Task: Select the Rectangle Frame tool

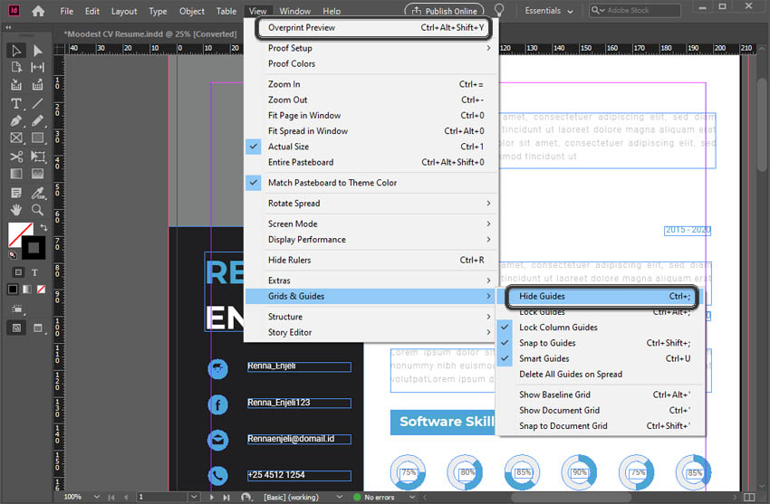Action: click(15, 138)
